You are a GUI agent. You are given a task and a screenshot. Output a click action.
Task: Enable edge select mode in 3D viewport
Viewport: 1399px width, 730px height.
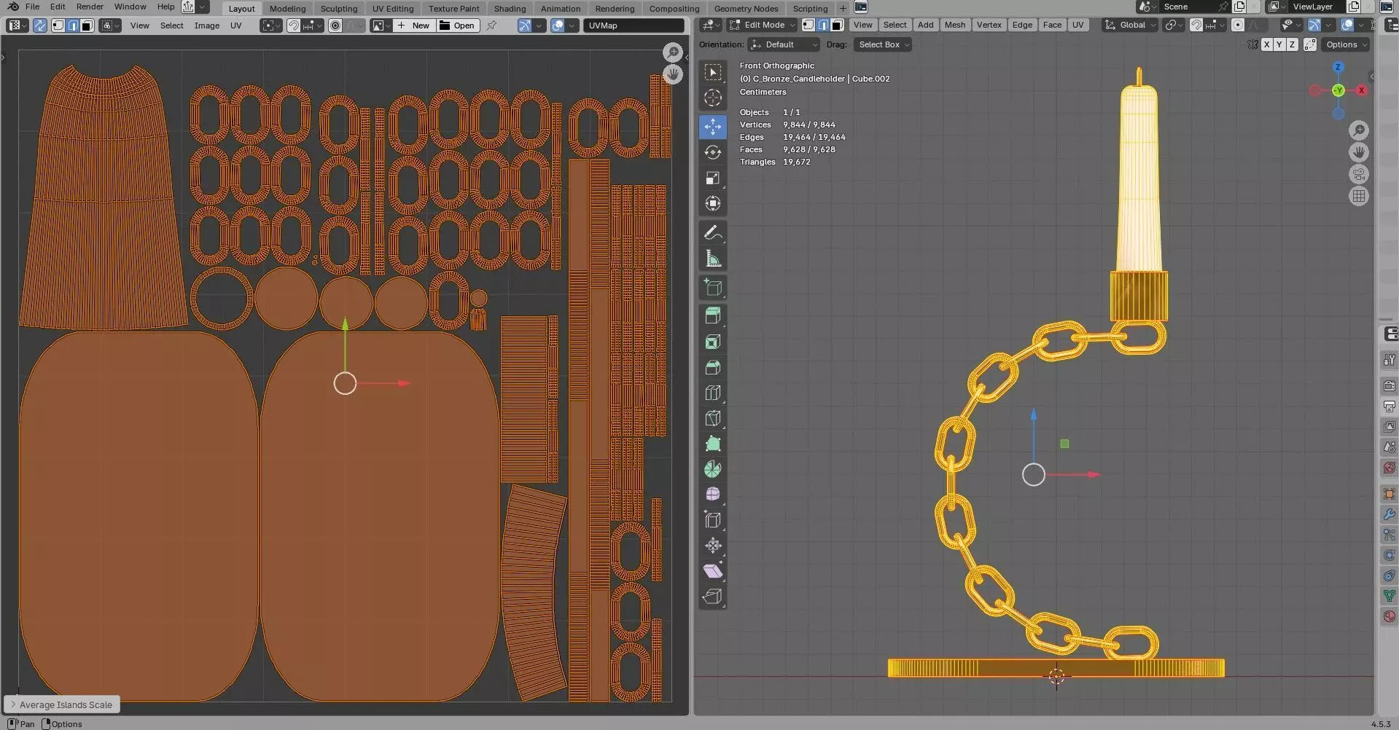(x=823, y=25)
